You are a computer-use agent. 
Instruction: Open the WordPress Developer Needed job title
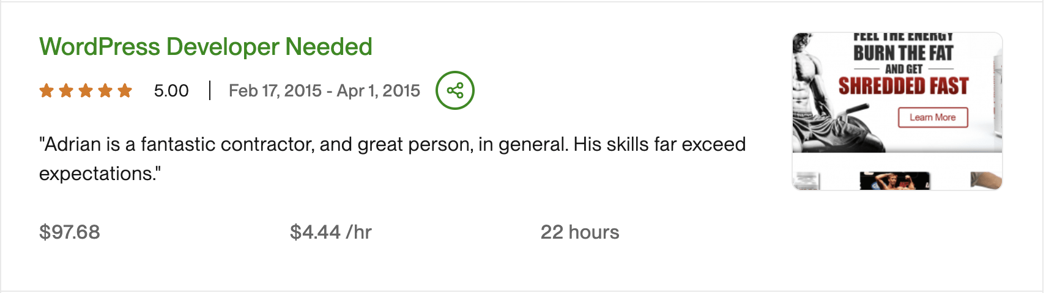pyautogui.click(x=206, y=47)
